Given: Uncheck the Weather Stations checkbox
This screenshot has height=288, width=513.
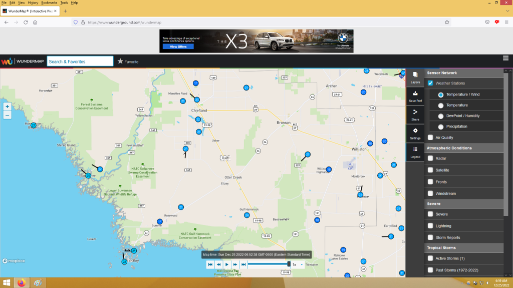Looking at the screenshot, I should (430, 83).
